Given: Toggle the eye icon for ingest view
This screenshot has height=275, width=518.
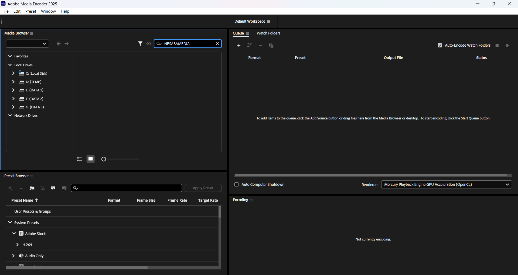Looking at the screenshot, I should pos(149,44).
